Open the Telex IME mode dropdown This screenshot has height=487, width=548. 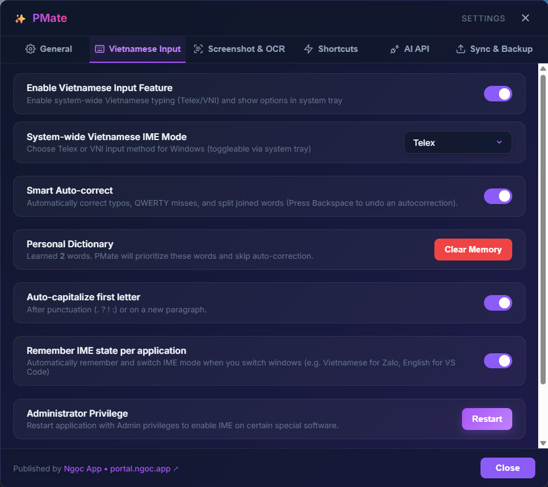pyautogui.click(x=458, y=142)
